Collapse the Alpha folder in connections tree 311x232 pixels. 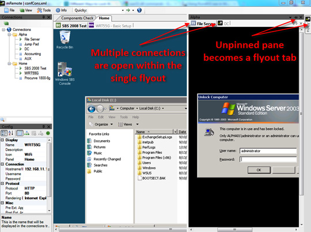(x=9, y=34)
